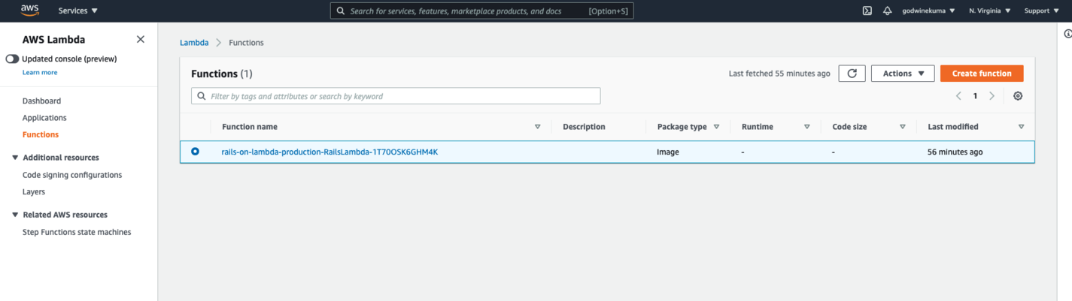The image size is (1072, 301).
Task: Click the Learn more link
Action: pyautogui.click(x=40, y=72)
